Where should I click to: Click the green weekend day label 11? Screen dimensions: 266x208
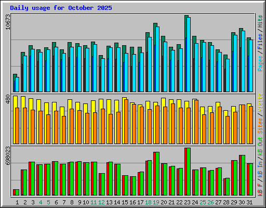(x=94, y=202)
